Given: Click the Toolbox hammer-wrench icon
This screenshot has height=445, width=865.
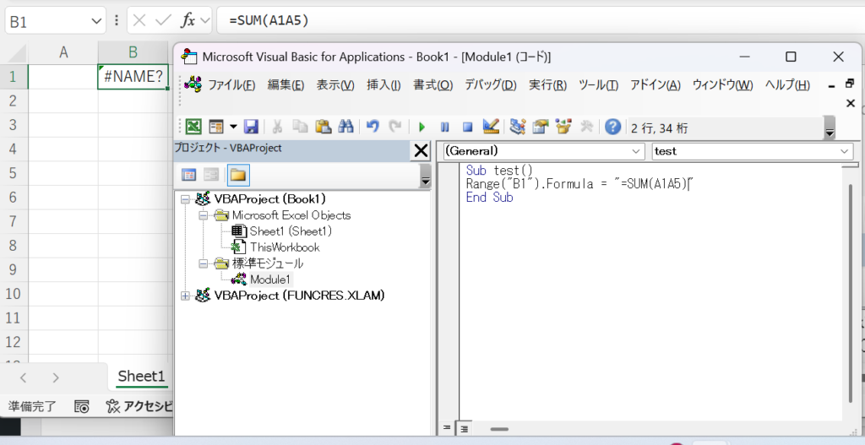Looking at the screenshot, I should (x=586, y=128).
